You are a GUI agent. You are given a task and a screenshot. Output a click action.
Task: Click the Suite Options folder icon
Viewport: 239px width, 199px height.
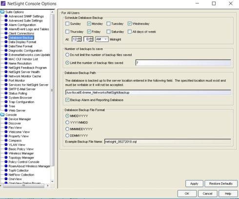click(x=2, y=12)
